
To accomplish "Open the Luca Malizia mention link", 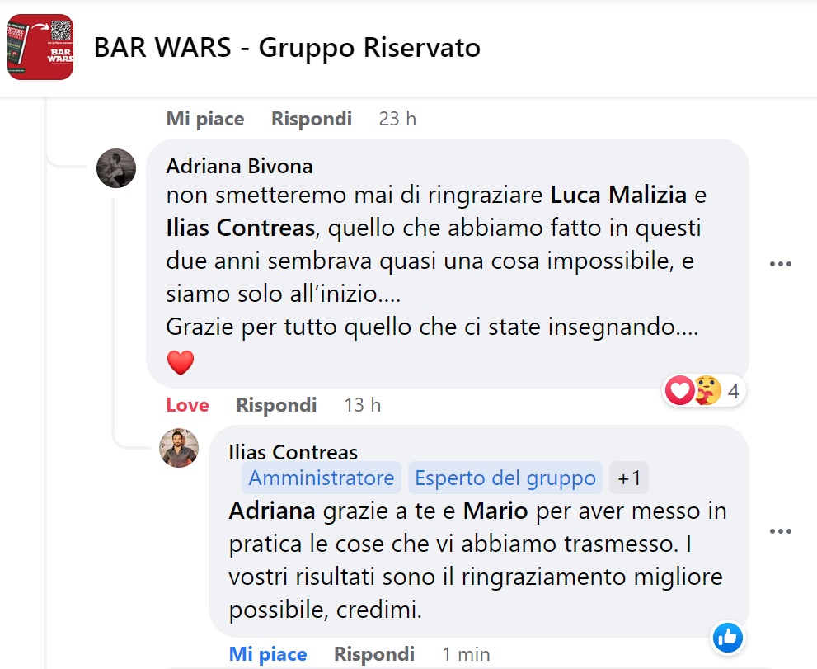I will click(618, 195).
